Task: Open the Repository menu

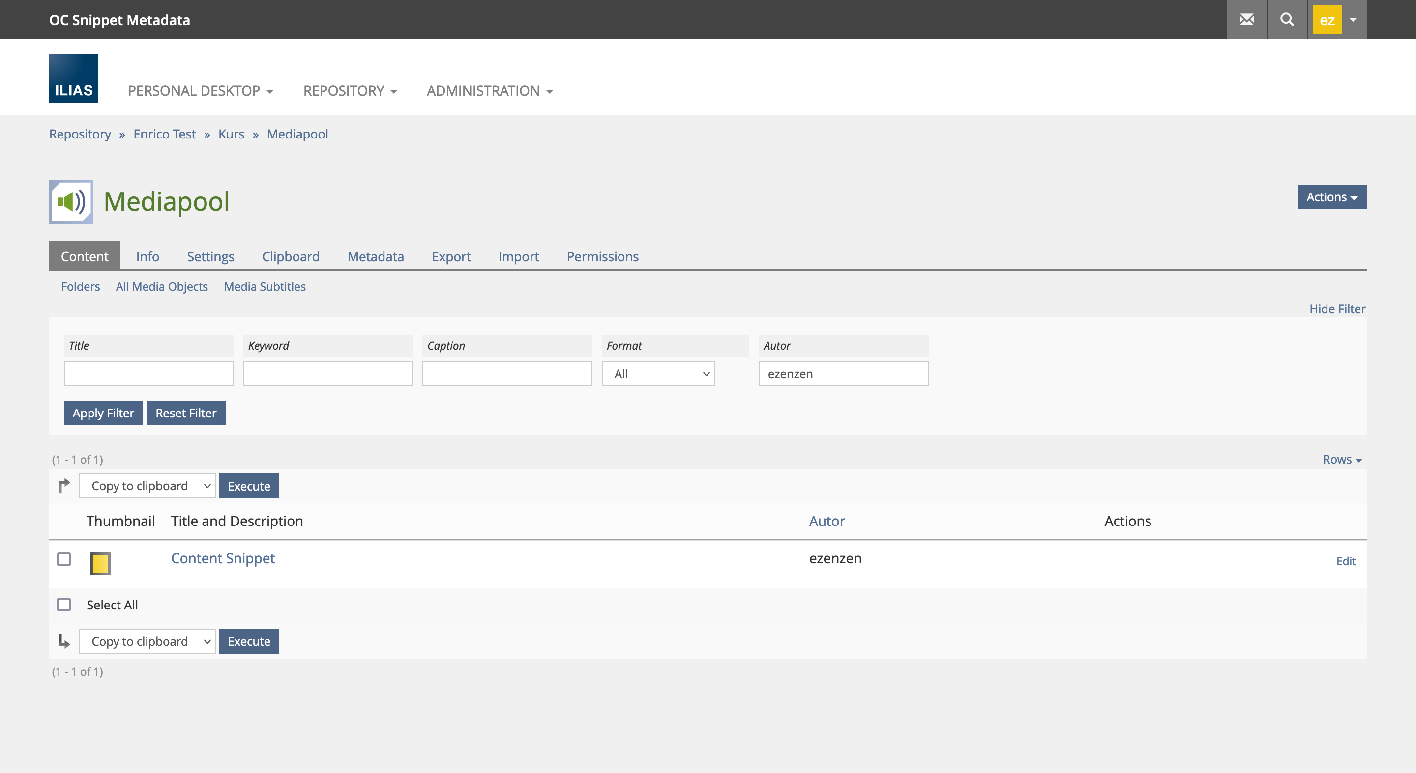Action: click(350, 90)
